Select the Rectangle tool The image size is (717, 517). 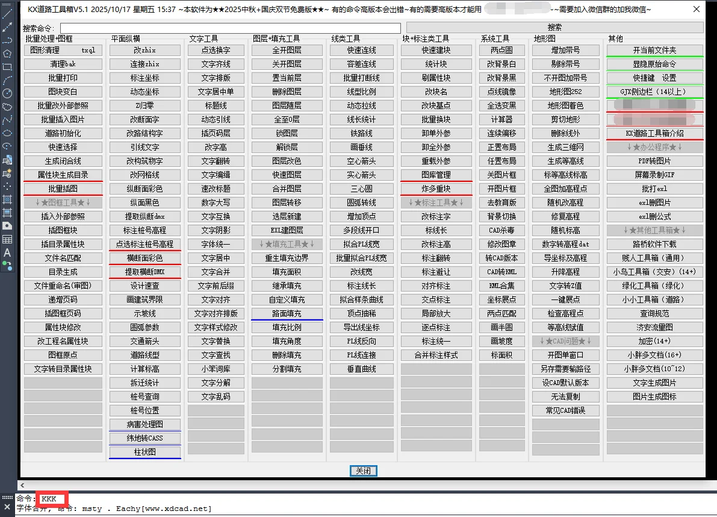[x=7, y=67]
